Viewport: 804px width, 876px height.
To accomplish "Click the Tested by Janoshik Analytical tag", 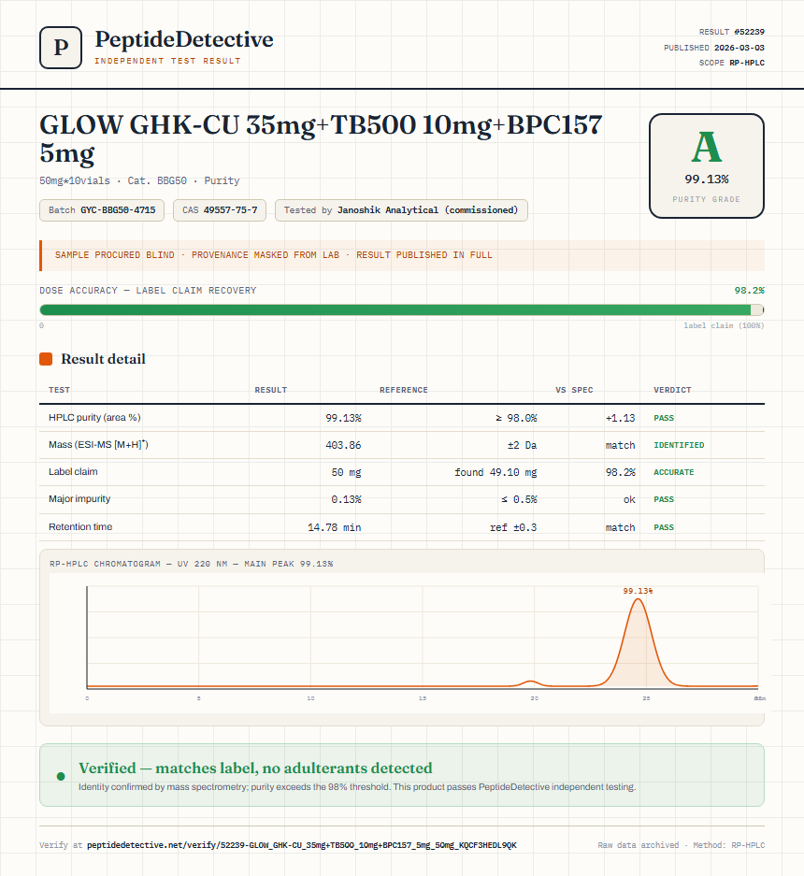I will click(401, 210).
